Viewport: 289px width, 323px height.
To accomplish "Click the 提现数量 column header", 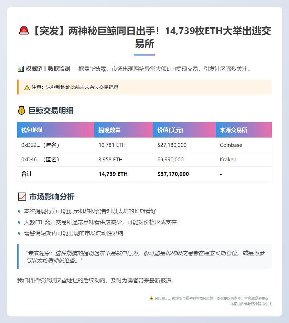I will tap(124, 130).
